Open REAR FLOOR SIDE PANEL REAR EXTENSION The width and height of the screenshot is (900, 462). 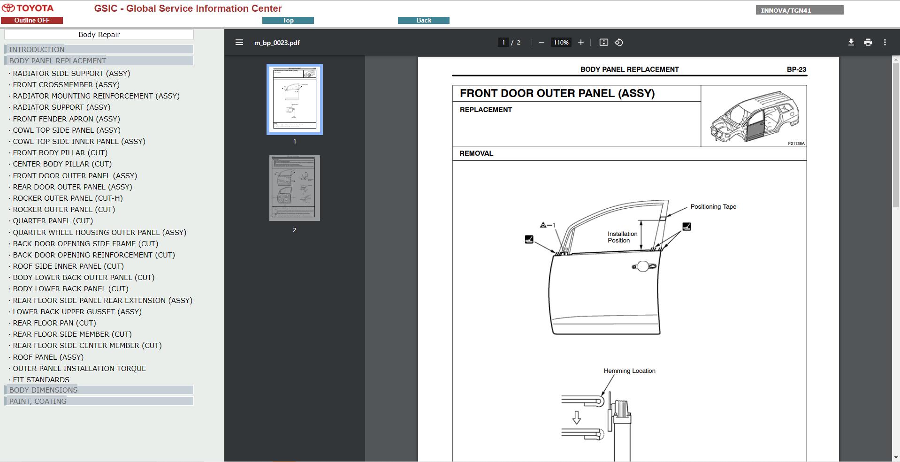click(102, 300)
